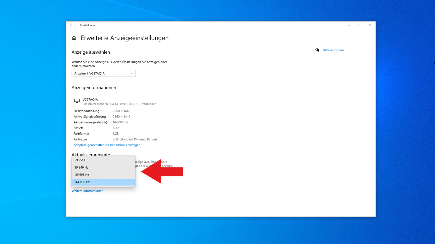
Task: Click the chevron on the Anzeige dropdown
Action: point(132,73)
